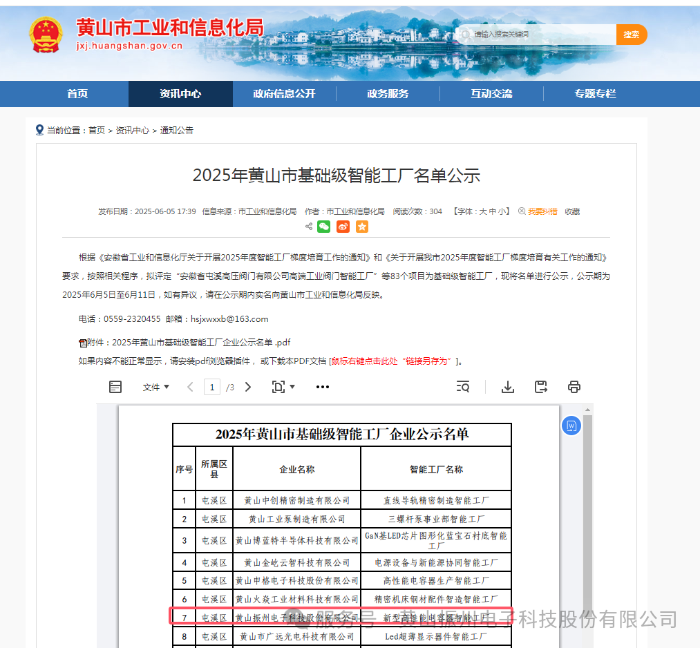Screen dimensions: 700x648
Task: Open the 政府信息公开 navigation tab
Action: pos(284,94)
